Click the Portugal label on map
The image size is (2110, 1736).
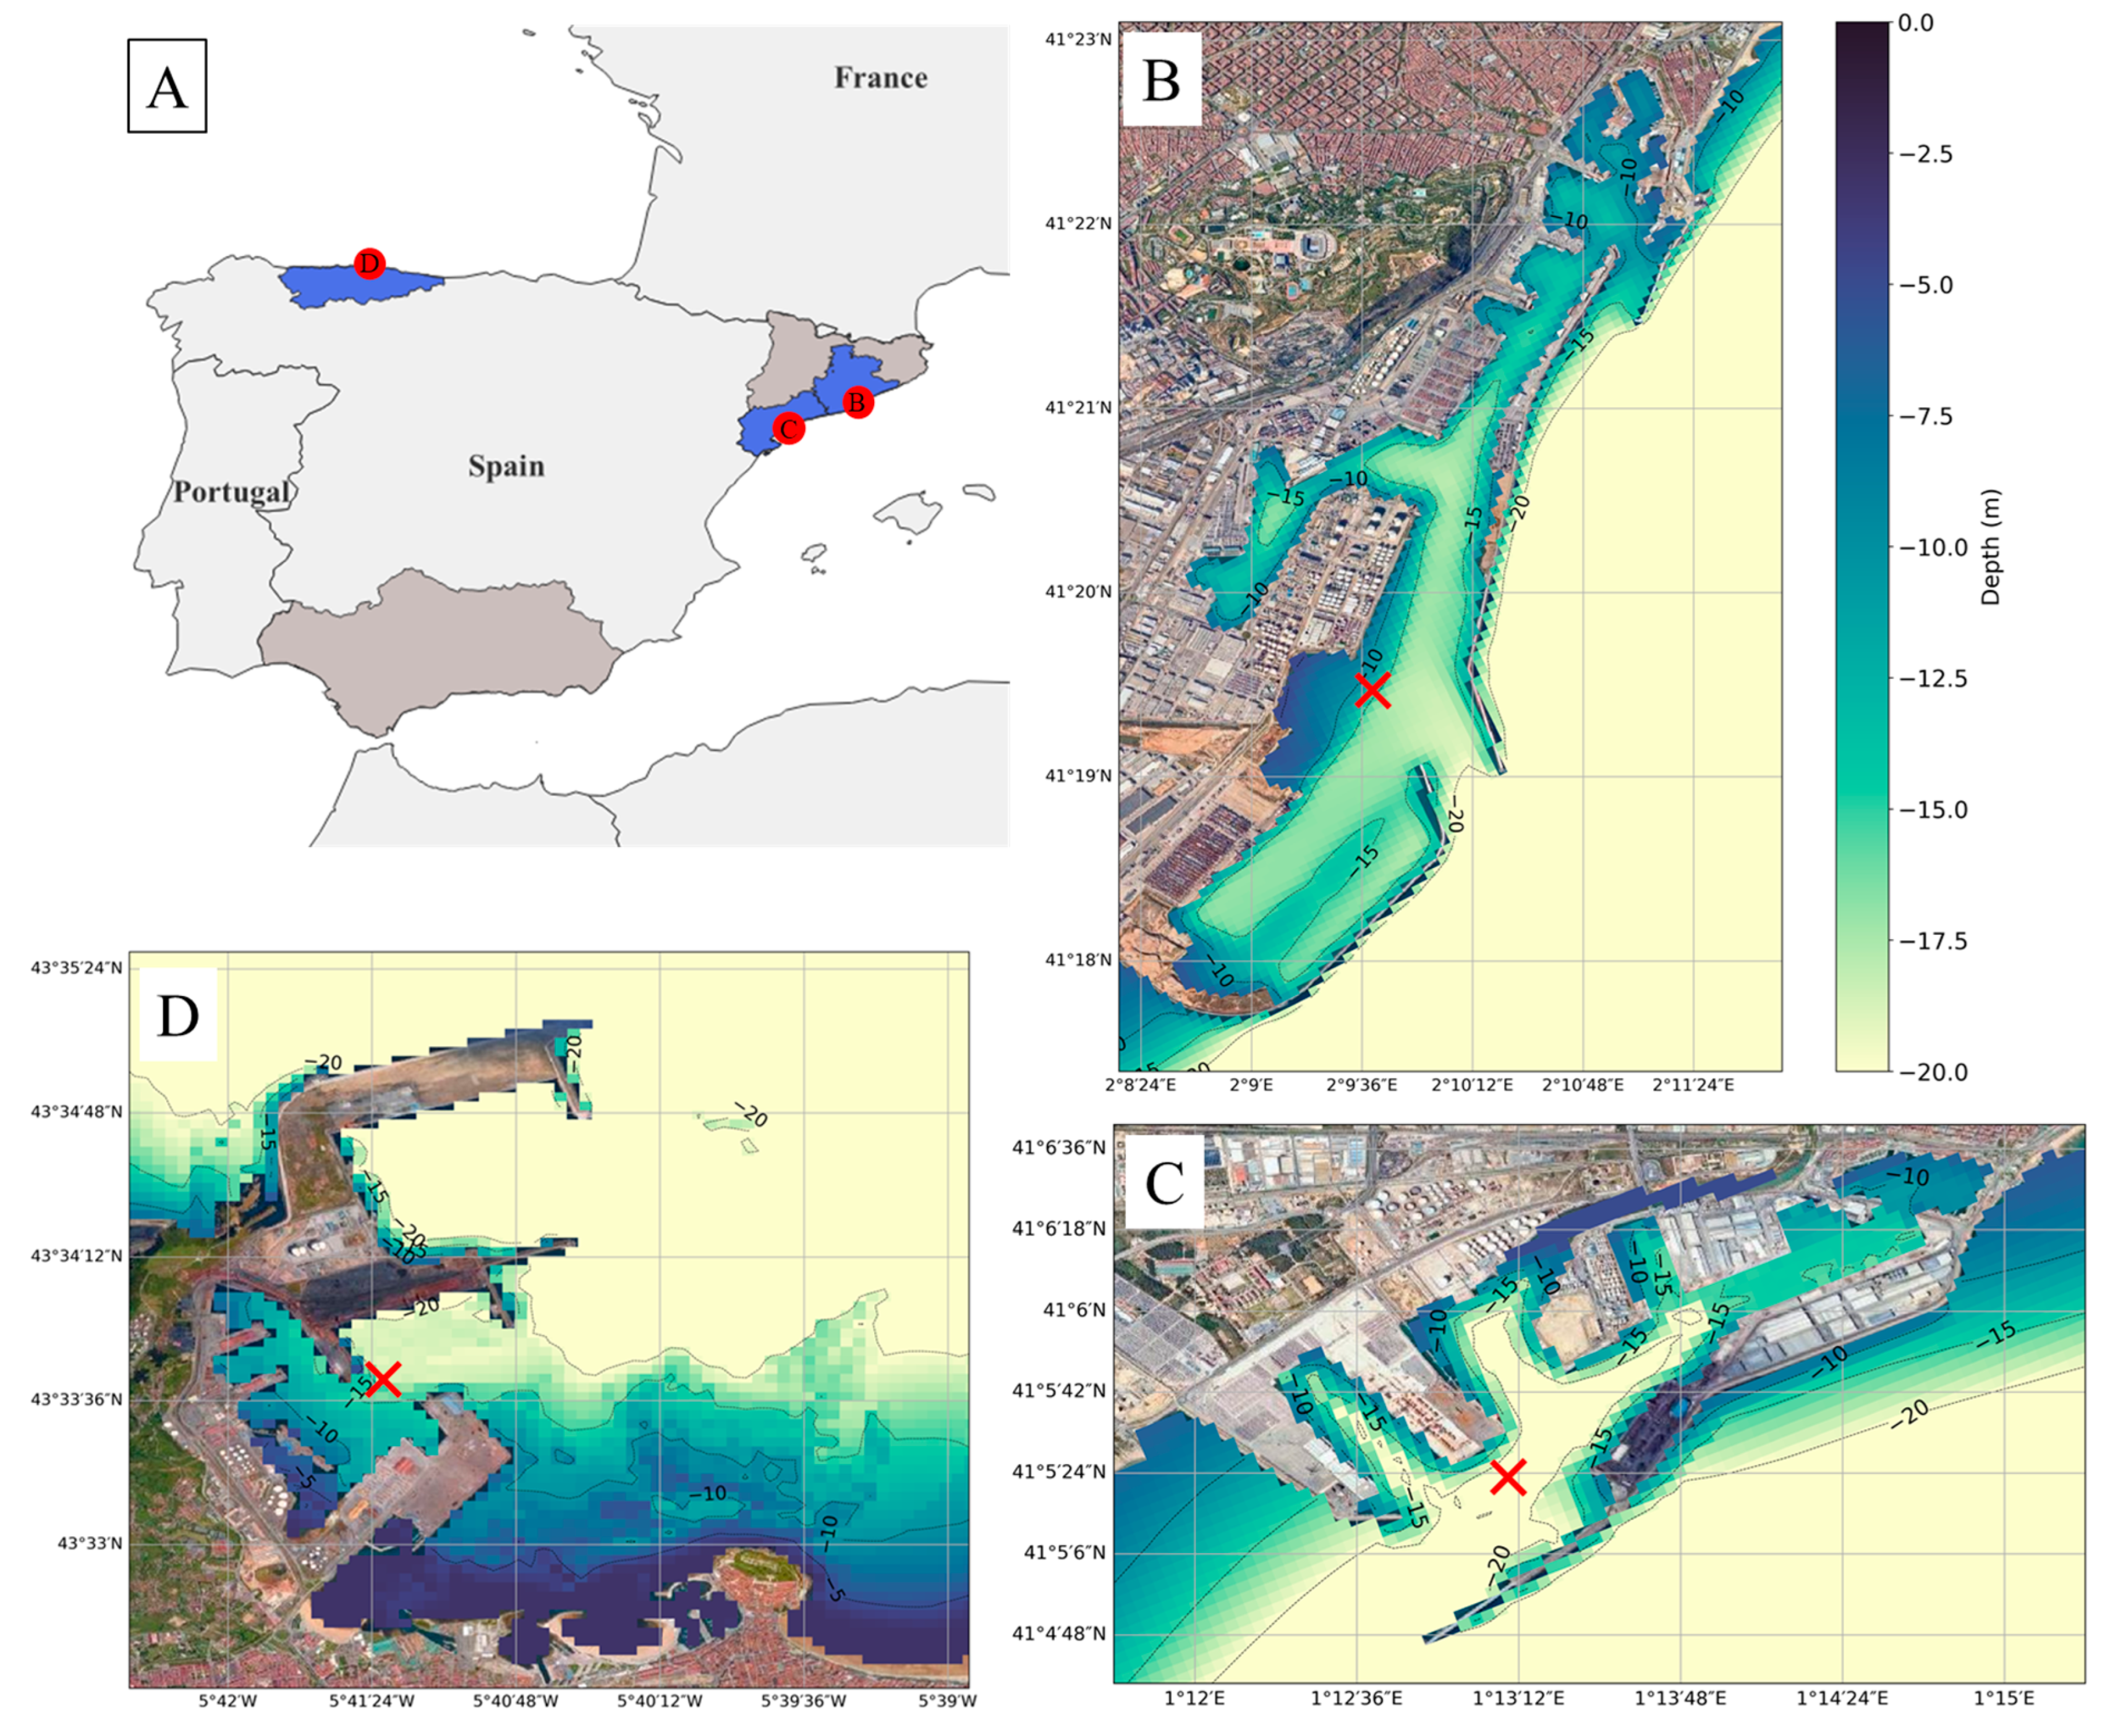pyautogui.click(x=232, y=492)
